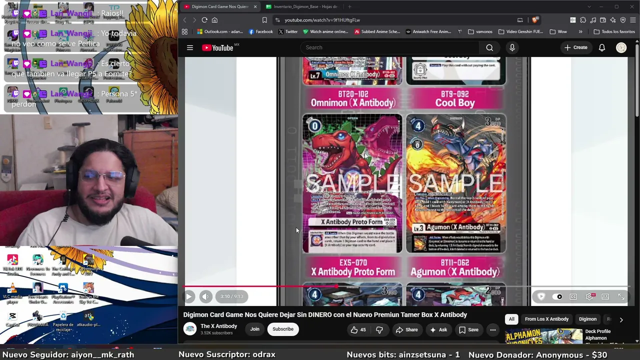Open the YouTube account avatar menu
Viewport: 640px width, 360px height.
point(621,47)
